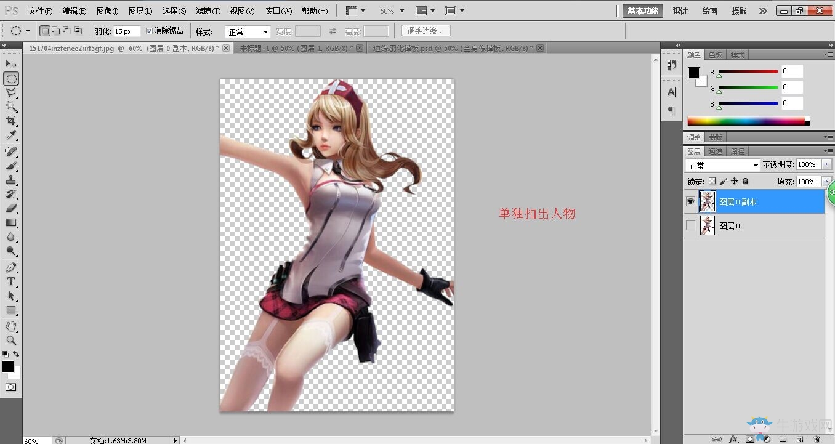Select the Crop tool
The width and height of the screenshot is (835, 444).
coord(11,121)
